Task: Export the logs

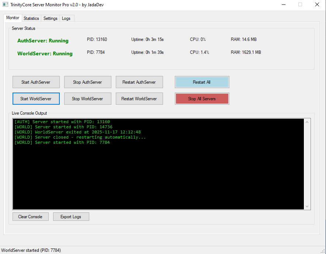Action: tap(71, 217)
